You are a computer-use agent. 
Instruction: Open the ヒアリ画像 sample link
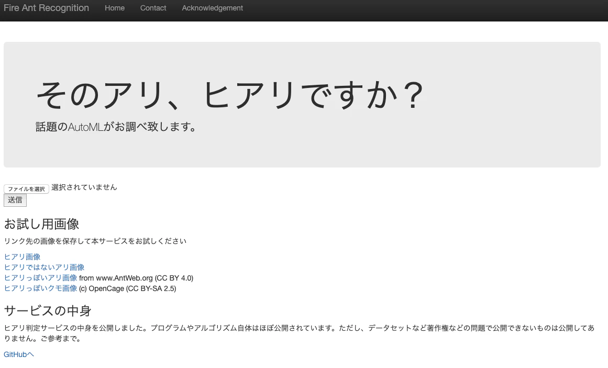22,257
